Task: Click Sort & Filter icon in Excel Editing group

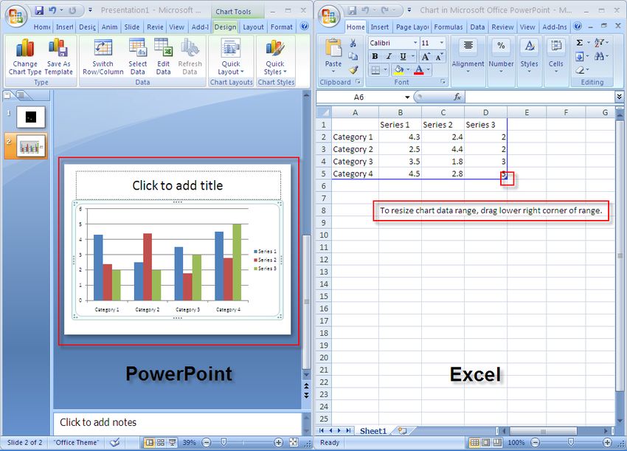Action: 600,43
